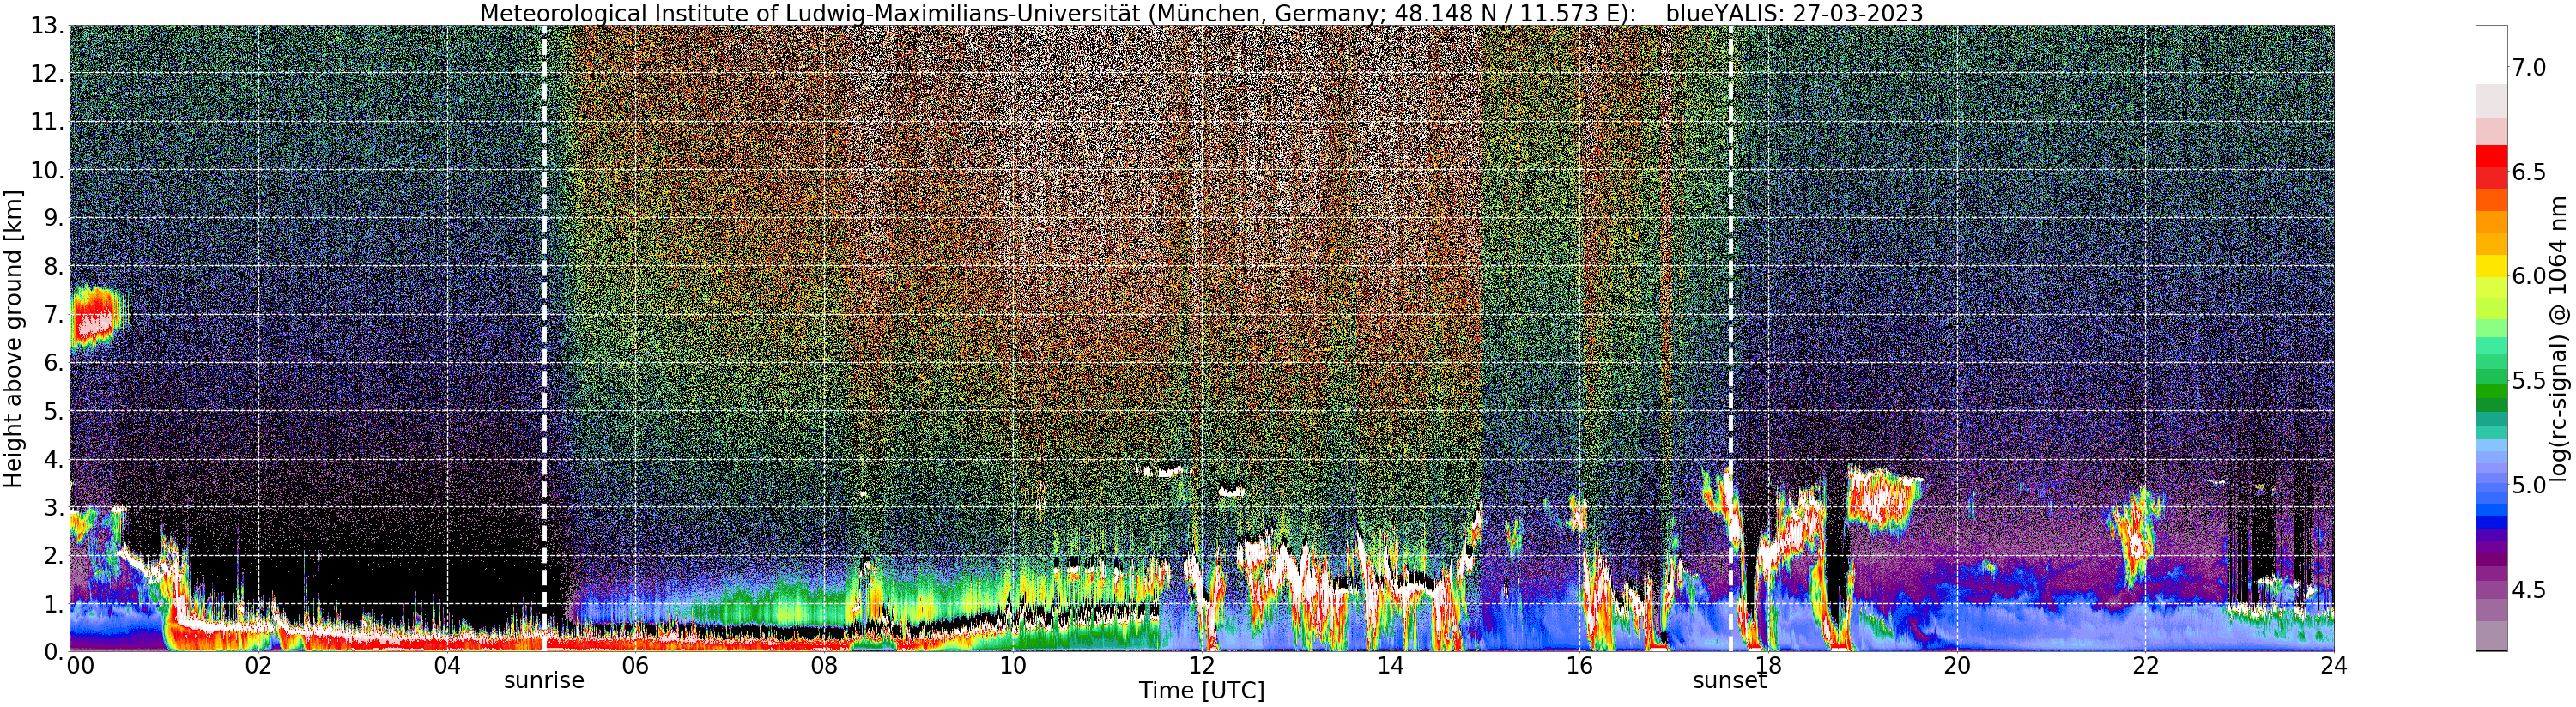Click the 'Height above ground [km]' axis label

(13, 338)
